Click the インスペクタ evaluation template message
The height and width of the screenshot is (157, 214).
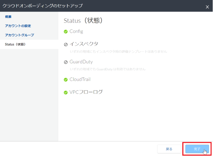click(x=118, y=52)
